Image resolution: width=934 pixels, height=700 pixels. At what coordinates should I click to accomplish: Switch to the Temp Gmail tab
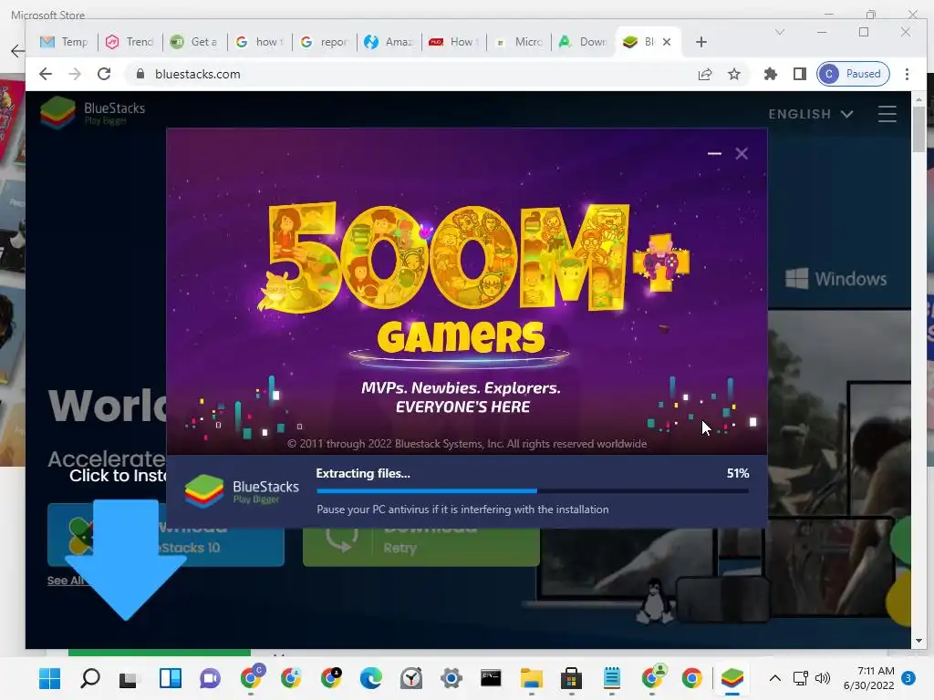[64, 42]
